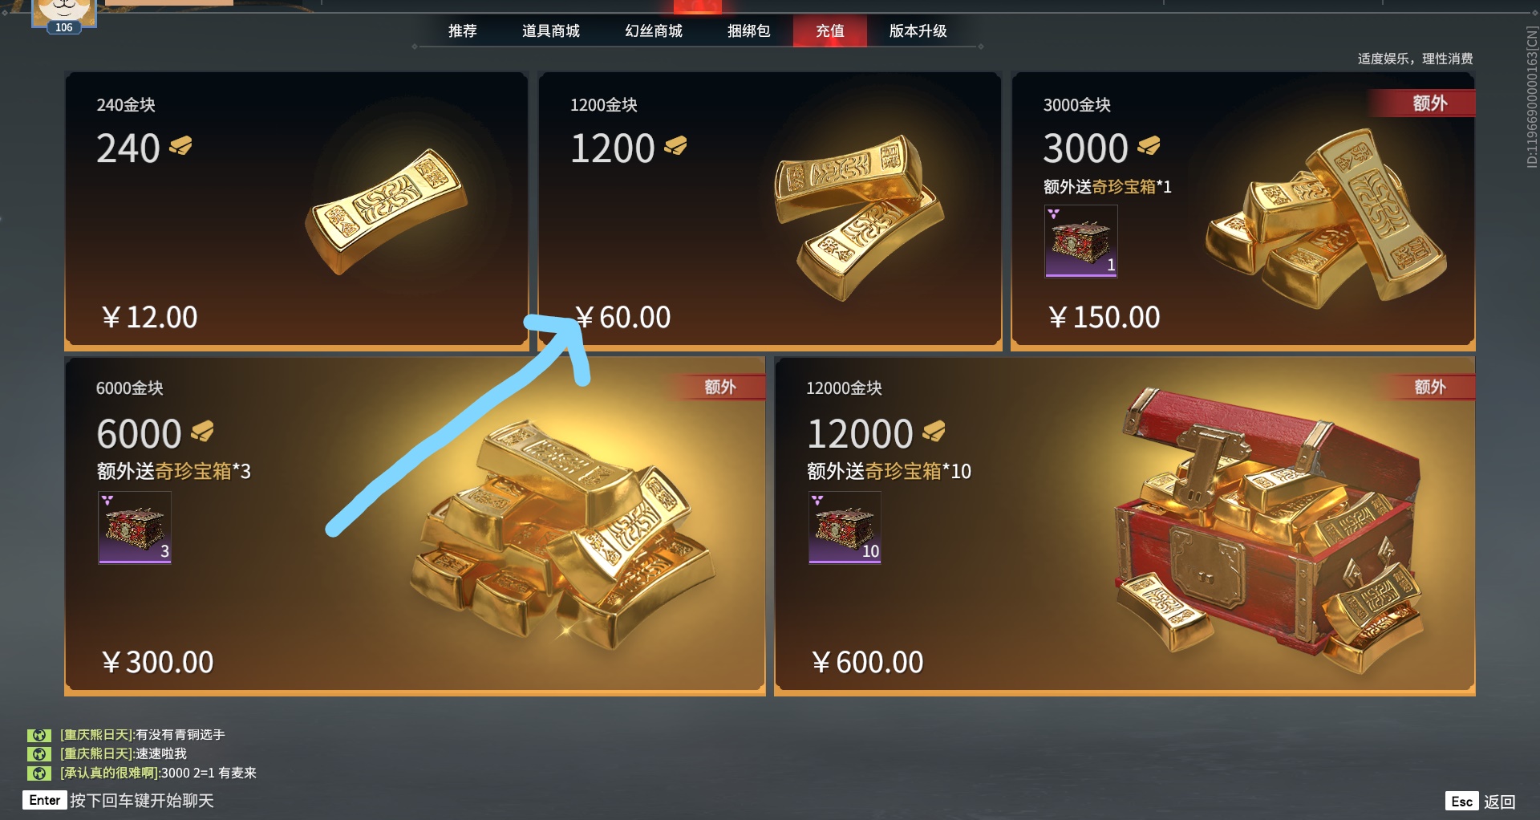Screen dimensions: 1540x820
Task: Click the player avatar portrait
Action: click(64, 12)
